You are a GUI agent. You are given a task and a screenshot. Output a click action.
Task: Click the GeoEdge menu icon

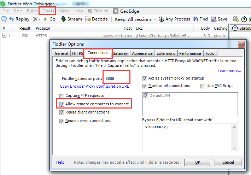pos(116,11)
